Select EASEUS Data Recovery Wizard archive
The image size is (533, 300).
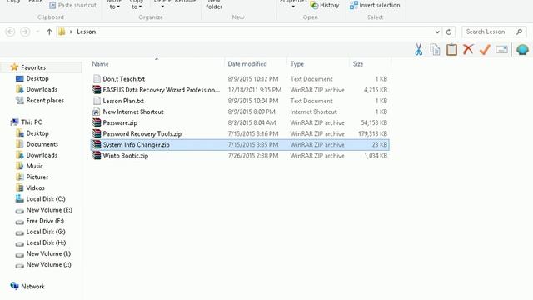pos(240,90)
